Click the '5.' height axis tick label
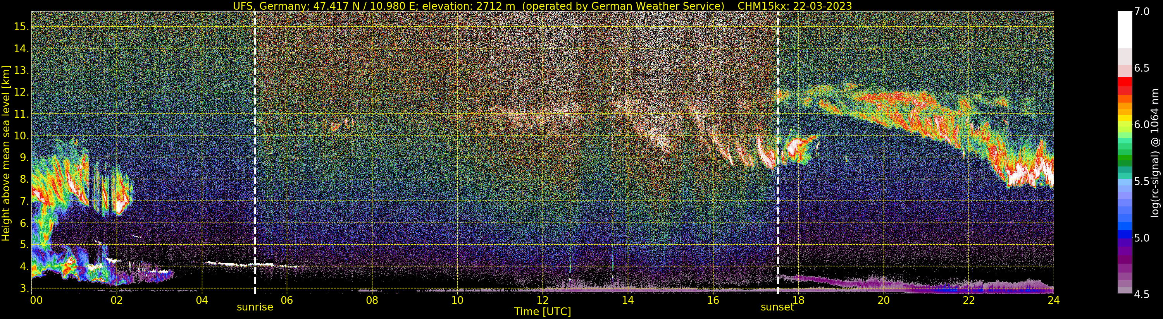1163x319 pixels. tap(24, 245)
